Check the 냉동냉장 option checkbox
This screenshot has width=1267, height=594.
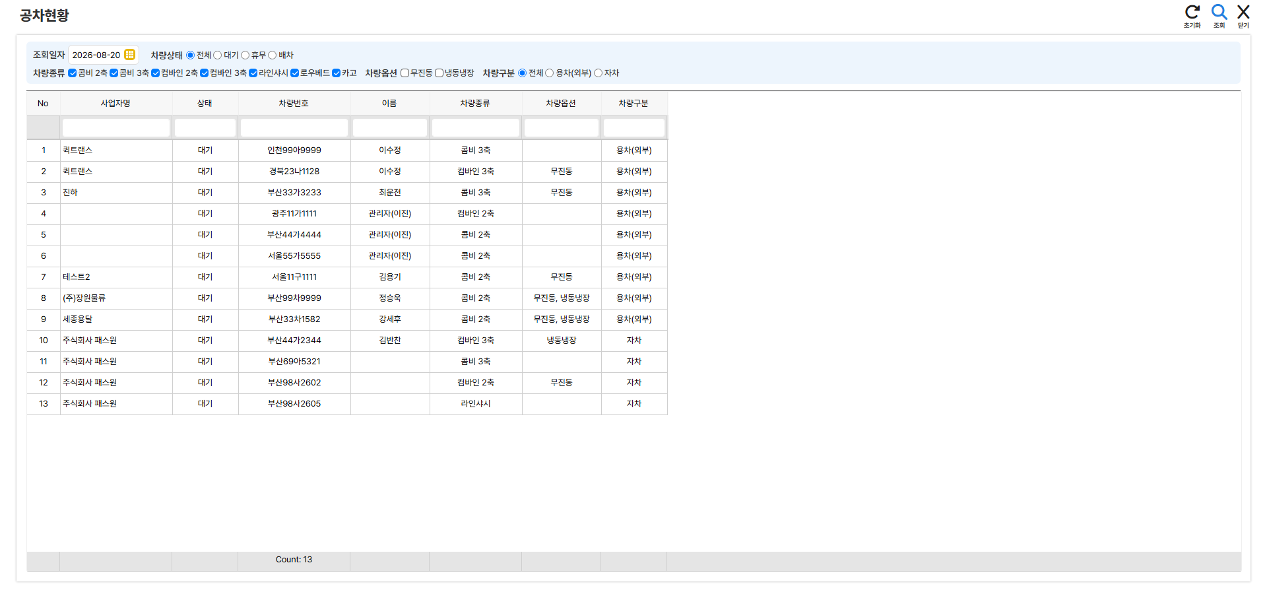point(439,73)
